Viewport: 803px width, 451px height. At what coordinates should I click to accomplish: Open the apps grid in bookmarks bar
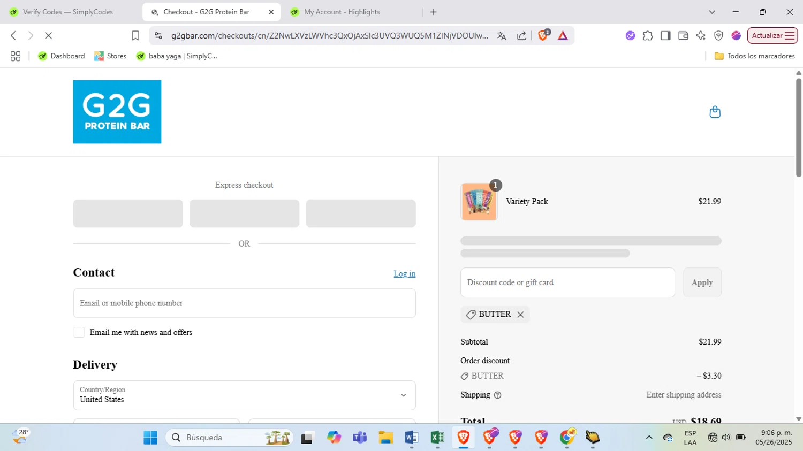point(16,56)
